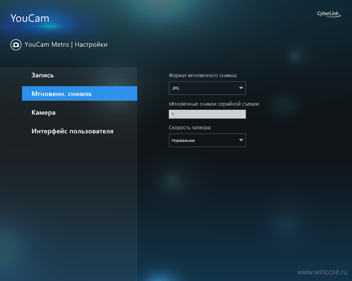This screenshot has width=352, height=281.
Task: Click 'Мгновенные снимки серийной съемки' label
Action: (x=214, y=104)
